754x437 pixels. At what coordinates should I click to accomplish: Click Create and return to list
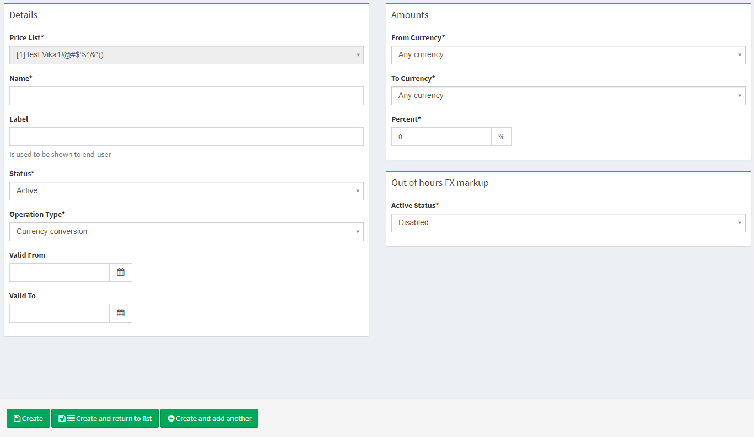(105, 418)
